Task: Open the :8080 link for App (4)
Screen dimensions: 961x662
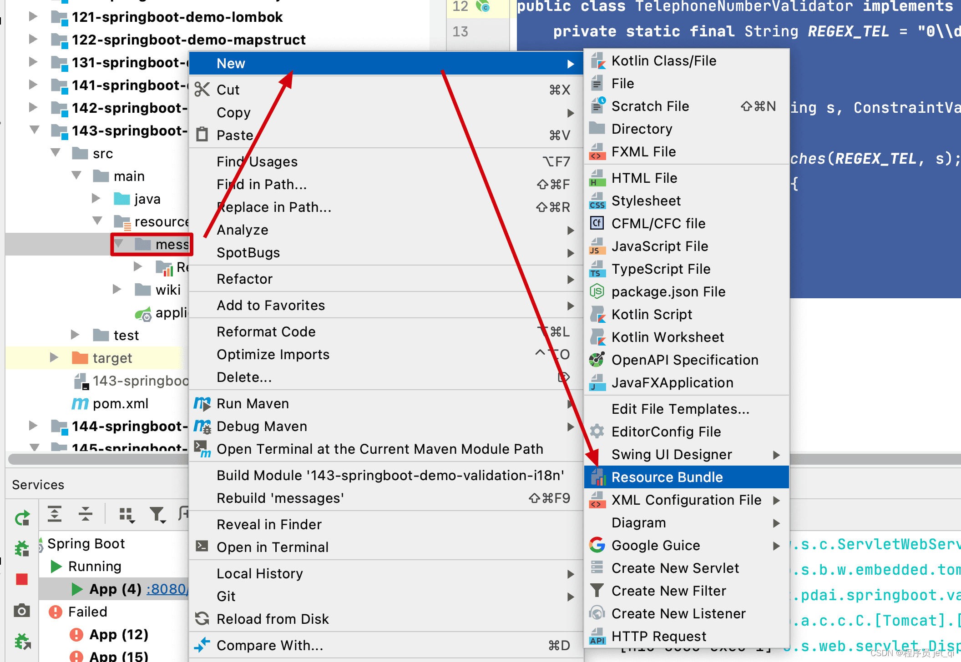Action: pyautogui.click(x=166, y=589)
